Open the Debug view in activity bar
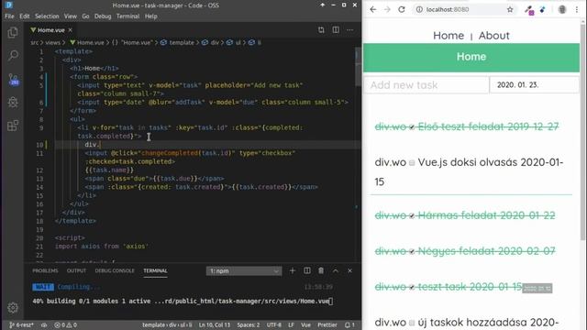This screenshot has width=587, height=330. [13, 102]
